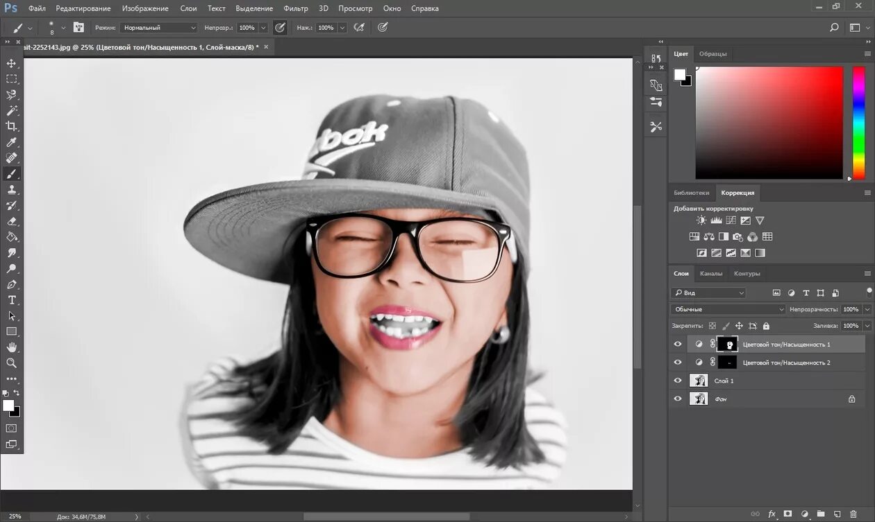Open the Образцы swatches tab

[x=713, y=54]
